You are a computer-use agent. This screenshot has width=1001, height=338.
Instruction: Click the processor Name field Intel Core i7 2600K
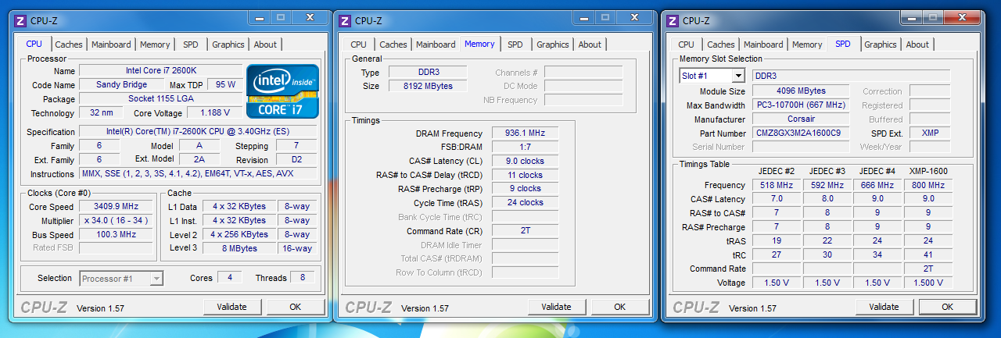click(160, 71)
